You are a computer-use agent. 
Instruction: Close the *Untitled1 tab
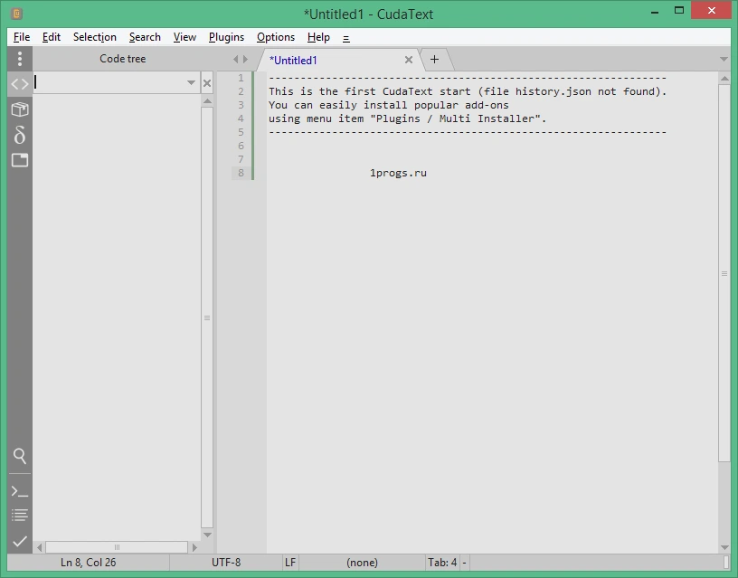point(409,60)
